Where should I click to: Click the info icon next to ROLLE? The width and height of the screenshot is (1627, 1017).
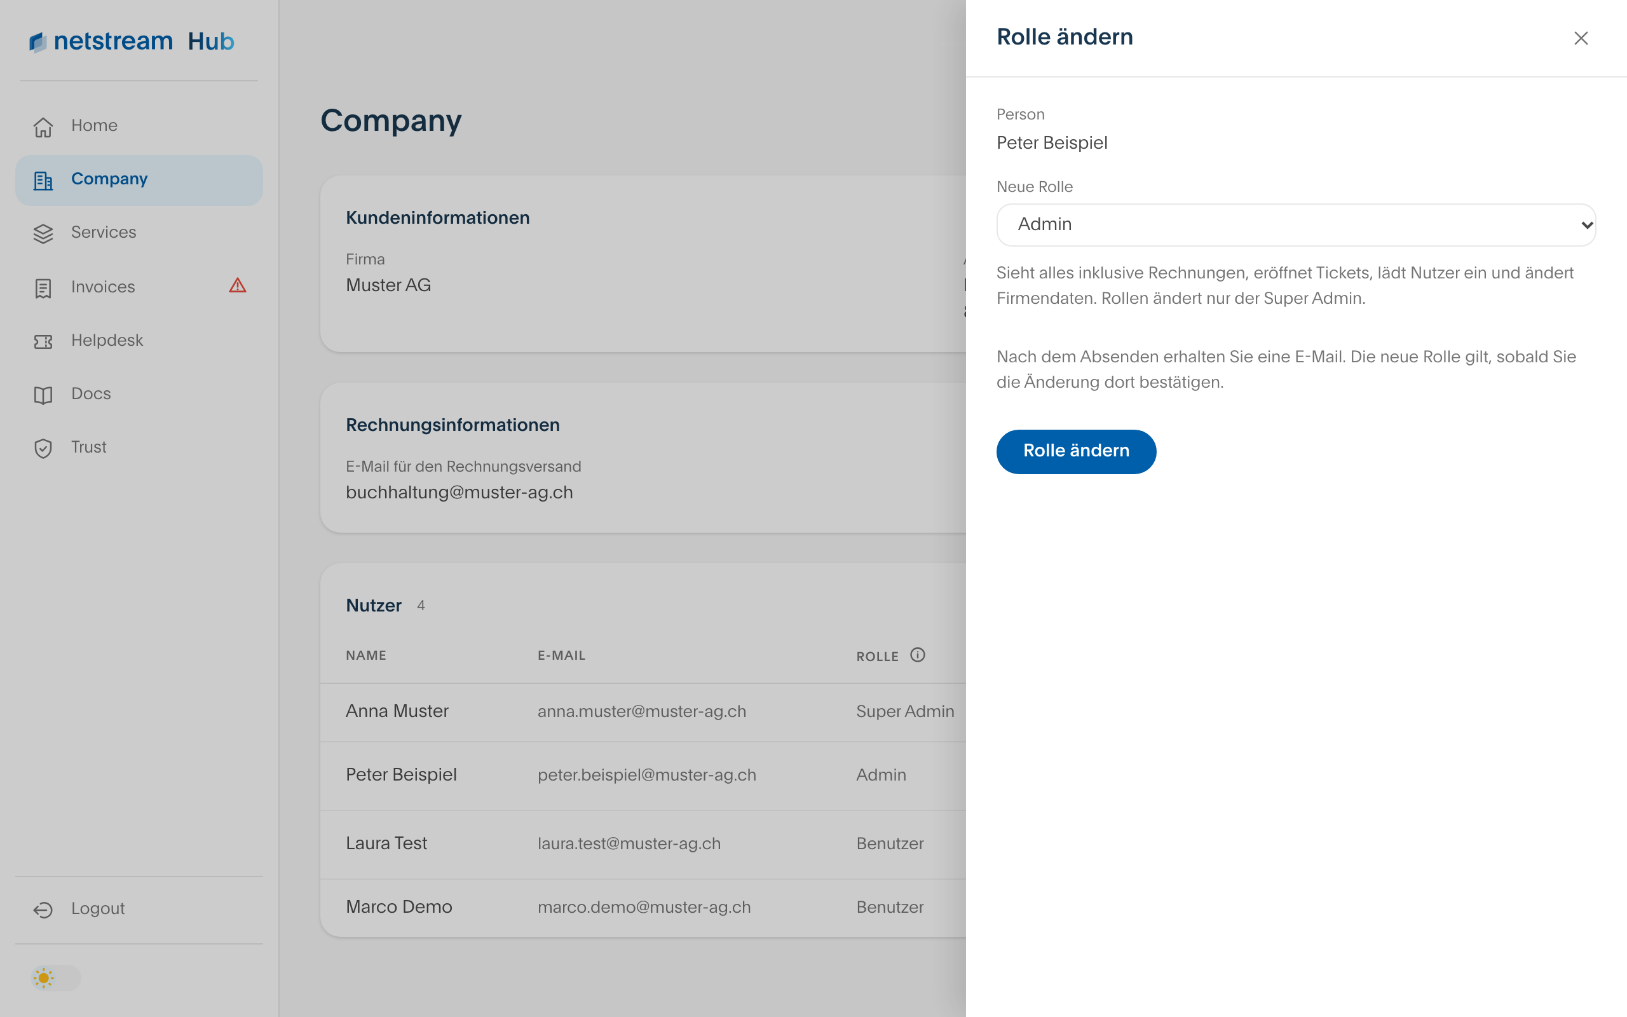click(x=918, y=655)
